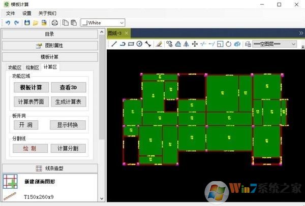Image resolution: width=305 pixels, height=206 pixels.
Task: Select the dimension measure tool
Action: [148, 44]
